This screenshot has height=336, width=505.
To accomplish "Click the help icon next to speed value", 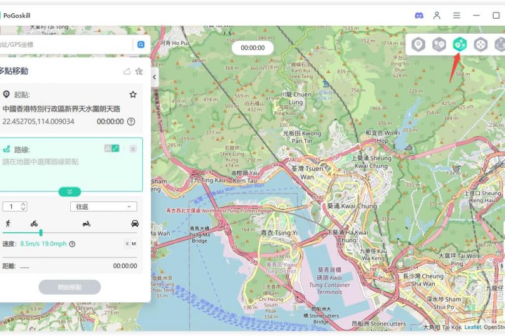I will [x=72, y=244].
